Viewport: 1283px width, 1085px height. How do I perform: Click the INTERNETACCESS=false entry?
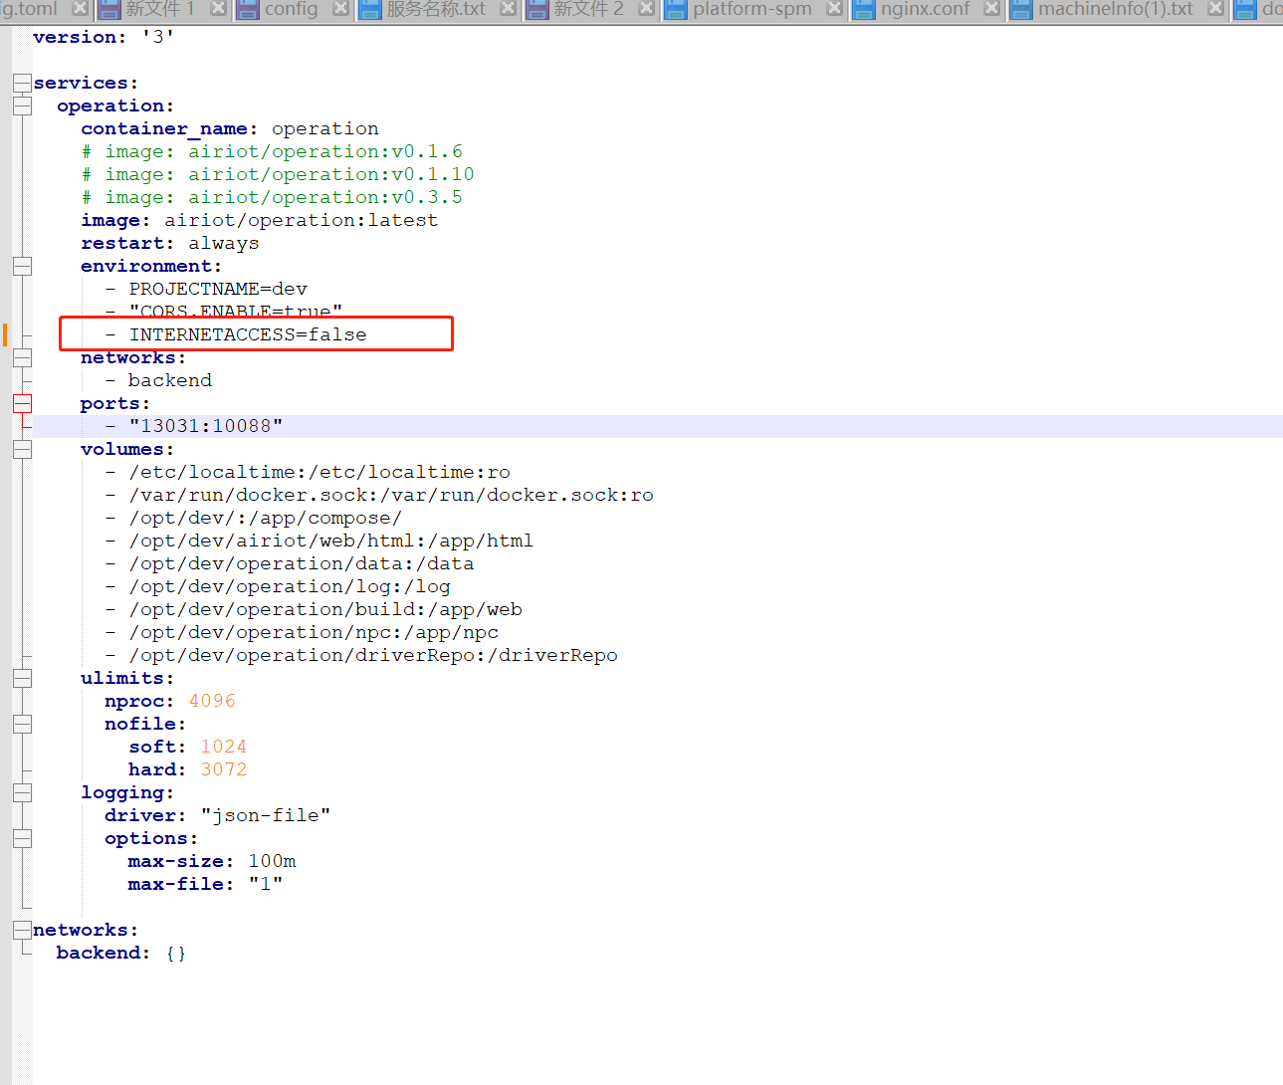click(x=236, y=334)
